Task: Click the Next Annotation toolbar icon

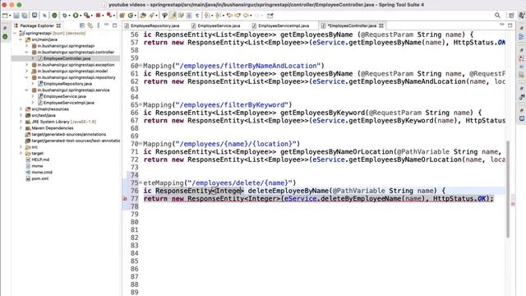Action: click(x=208, y=16)
